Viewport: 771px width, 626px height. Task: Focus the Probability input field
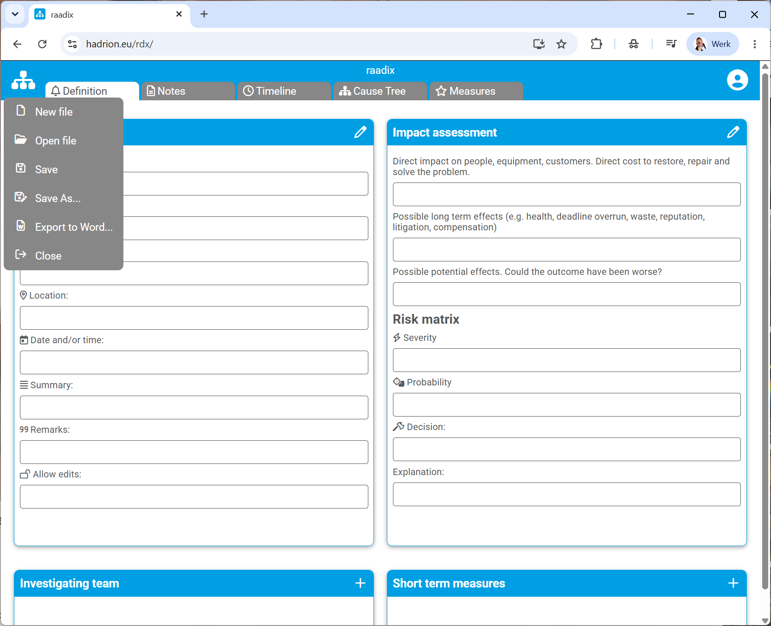pyautogui.click(x=567, y=405)
